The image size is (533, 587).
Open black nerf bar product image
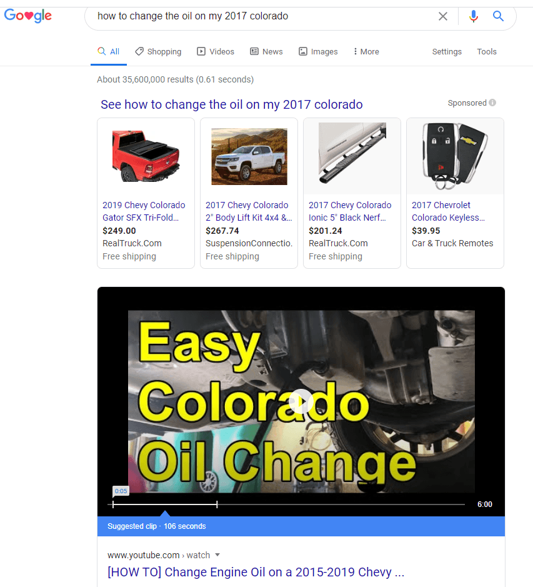click(x=352, y=153)
